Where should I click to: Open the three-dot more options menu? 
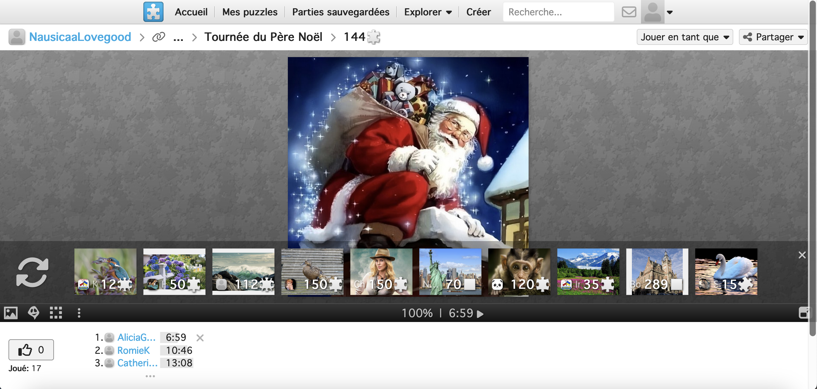coord(79,313)
